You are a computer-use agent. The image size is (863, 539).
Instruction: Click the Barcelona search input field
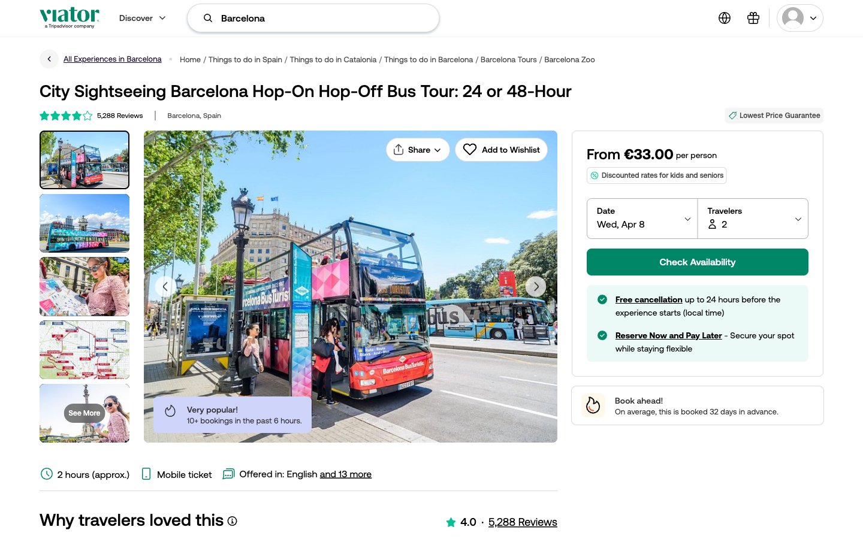[x=324, y=18]
